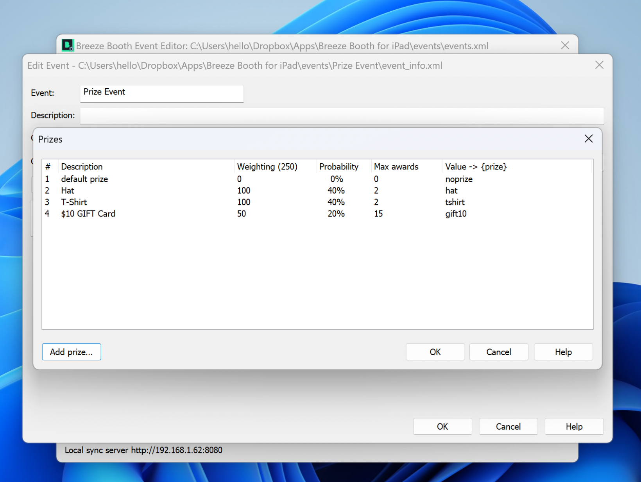The width and height of the screenshot is (641, 482).
Task: Cancel the Prizes dialog
Action: (x=498, y=352)
